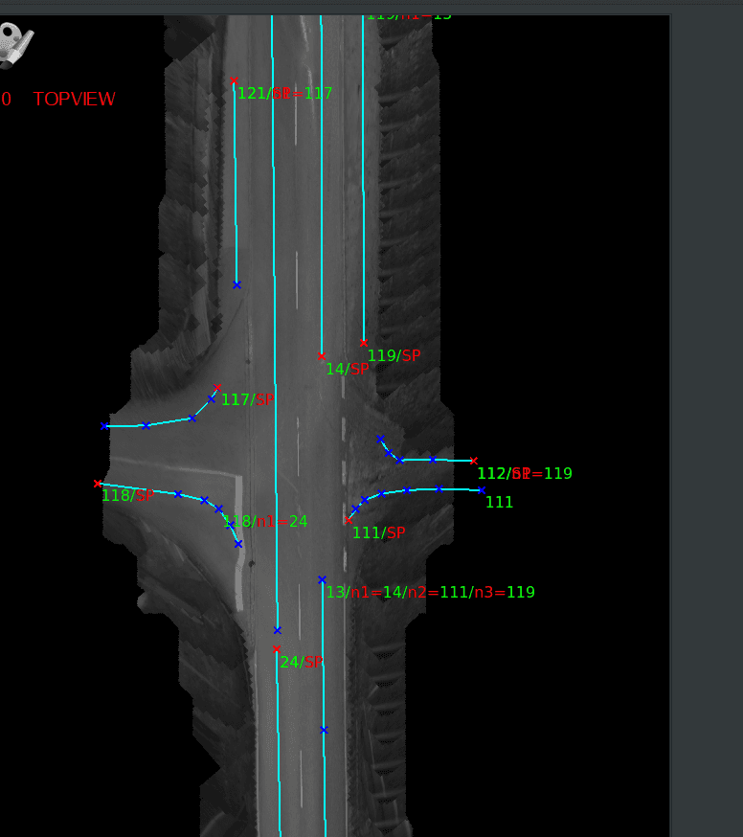
Task: Select leftmost blue point of lane 117 curve
Action: 104,426
